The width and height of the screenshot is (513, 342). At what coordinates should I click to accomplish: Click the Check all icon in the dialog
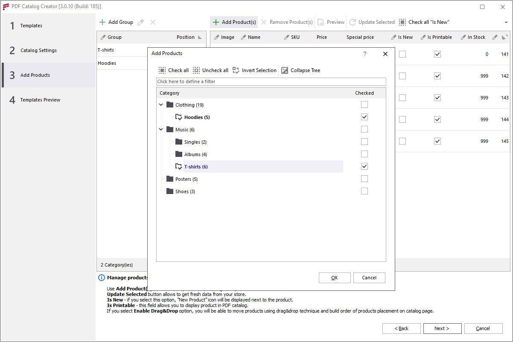tap(163, 70)
